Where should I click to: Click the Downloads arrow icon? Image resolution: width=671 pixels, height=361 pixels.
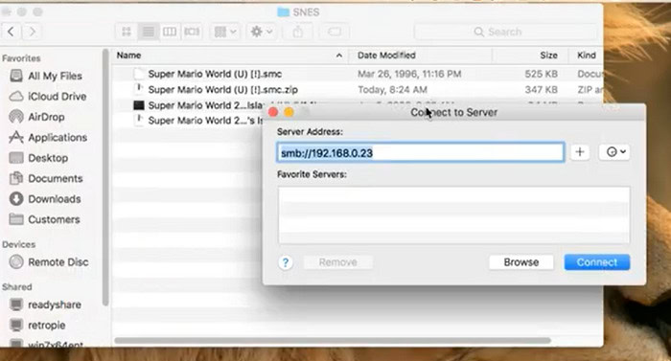pos(16,199)
